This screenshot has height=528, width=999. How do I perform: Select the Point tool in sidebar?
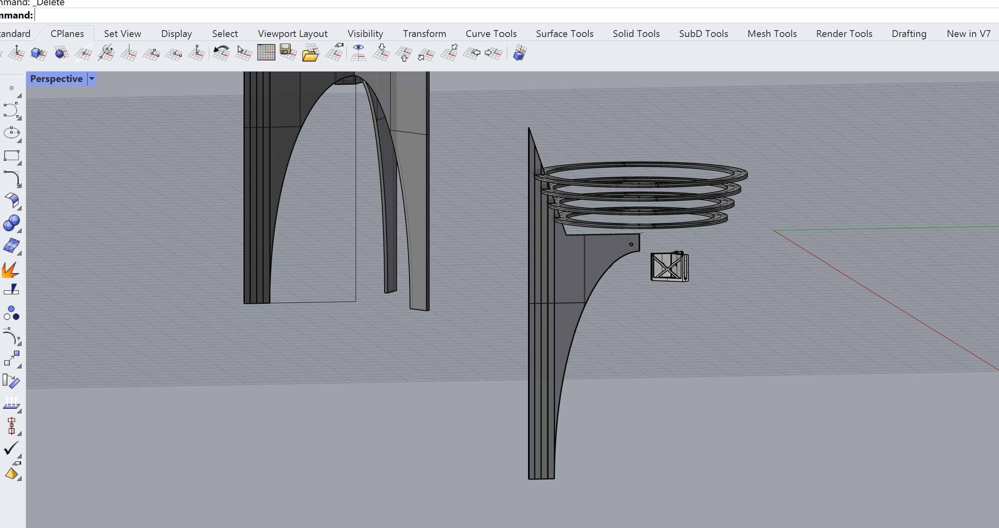[12, 88]
